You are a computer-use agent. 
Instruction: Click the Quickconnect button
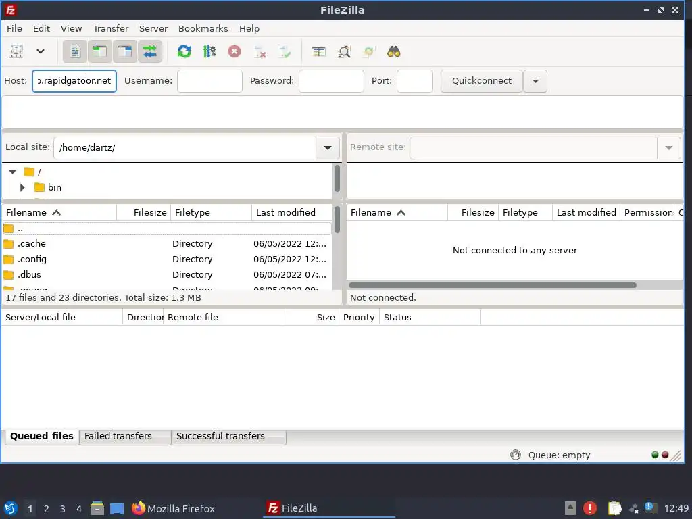point(481,81)
